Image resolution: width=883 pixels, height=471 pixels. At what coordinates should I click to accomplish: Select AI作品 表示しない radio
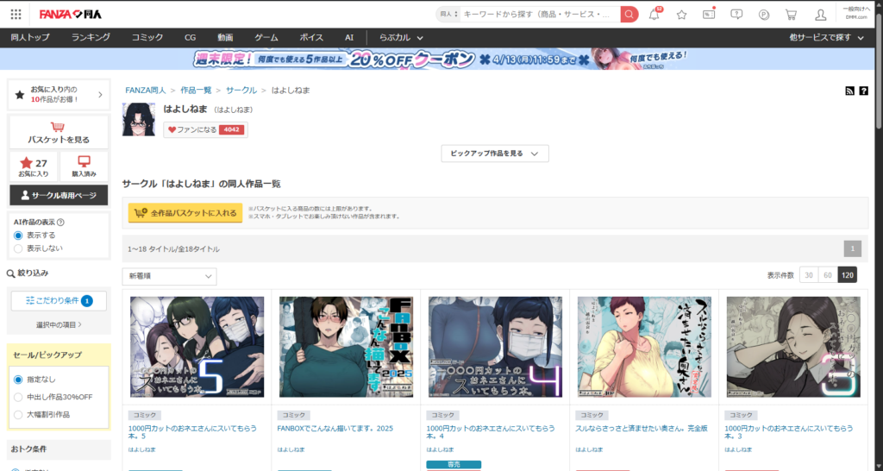point(19,248)
